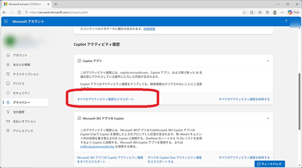The height and width of the screenshot is (168, 302).
Task: Bookmark this page with the star icon
Action: click(244, 12)
